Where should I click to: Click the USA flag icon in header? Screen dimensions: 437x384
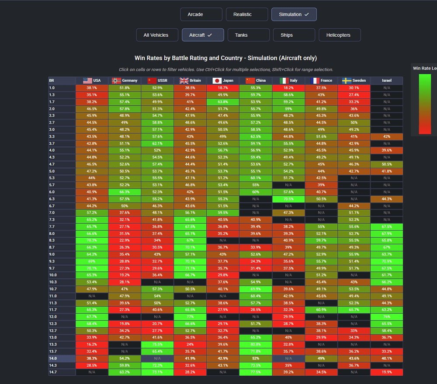87,80
